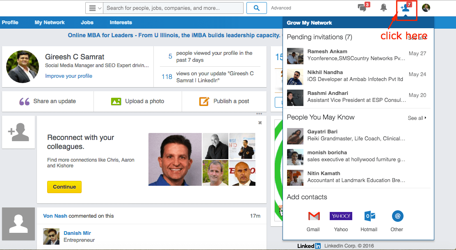Image resolution: width=456 pixels, height=250 pixels.
Task: Open the Ramesh Ankam invitation
Action: coord(356,55)
